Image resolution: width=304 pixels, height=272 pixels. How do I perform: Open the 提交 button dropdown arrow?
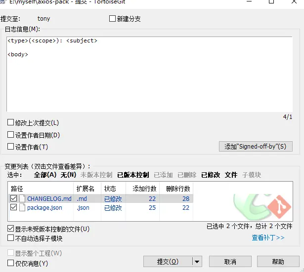coord(197,262)
